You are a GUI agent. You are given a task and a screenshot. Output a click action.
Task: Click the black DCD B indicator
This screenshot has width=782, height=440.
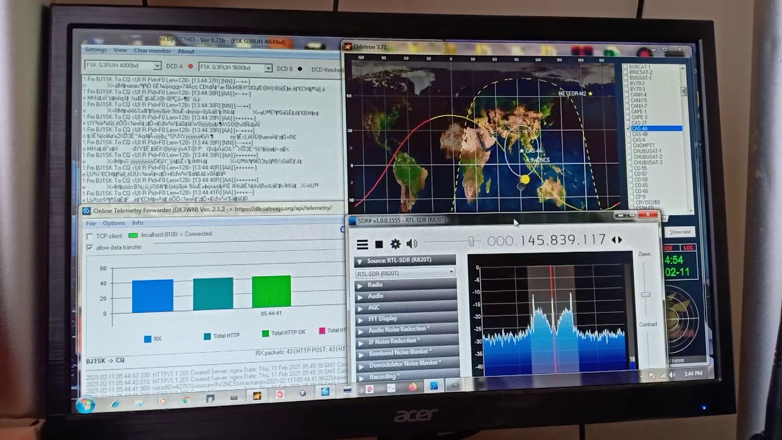click(299, 69)
